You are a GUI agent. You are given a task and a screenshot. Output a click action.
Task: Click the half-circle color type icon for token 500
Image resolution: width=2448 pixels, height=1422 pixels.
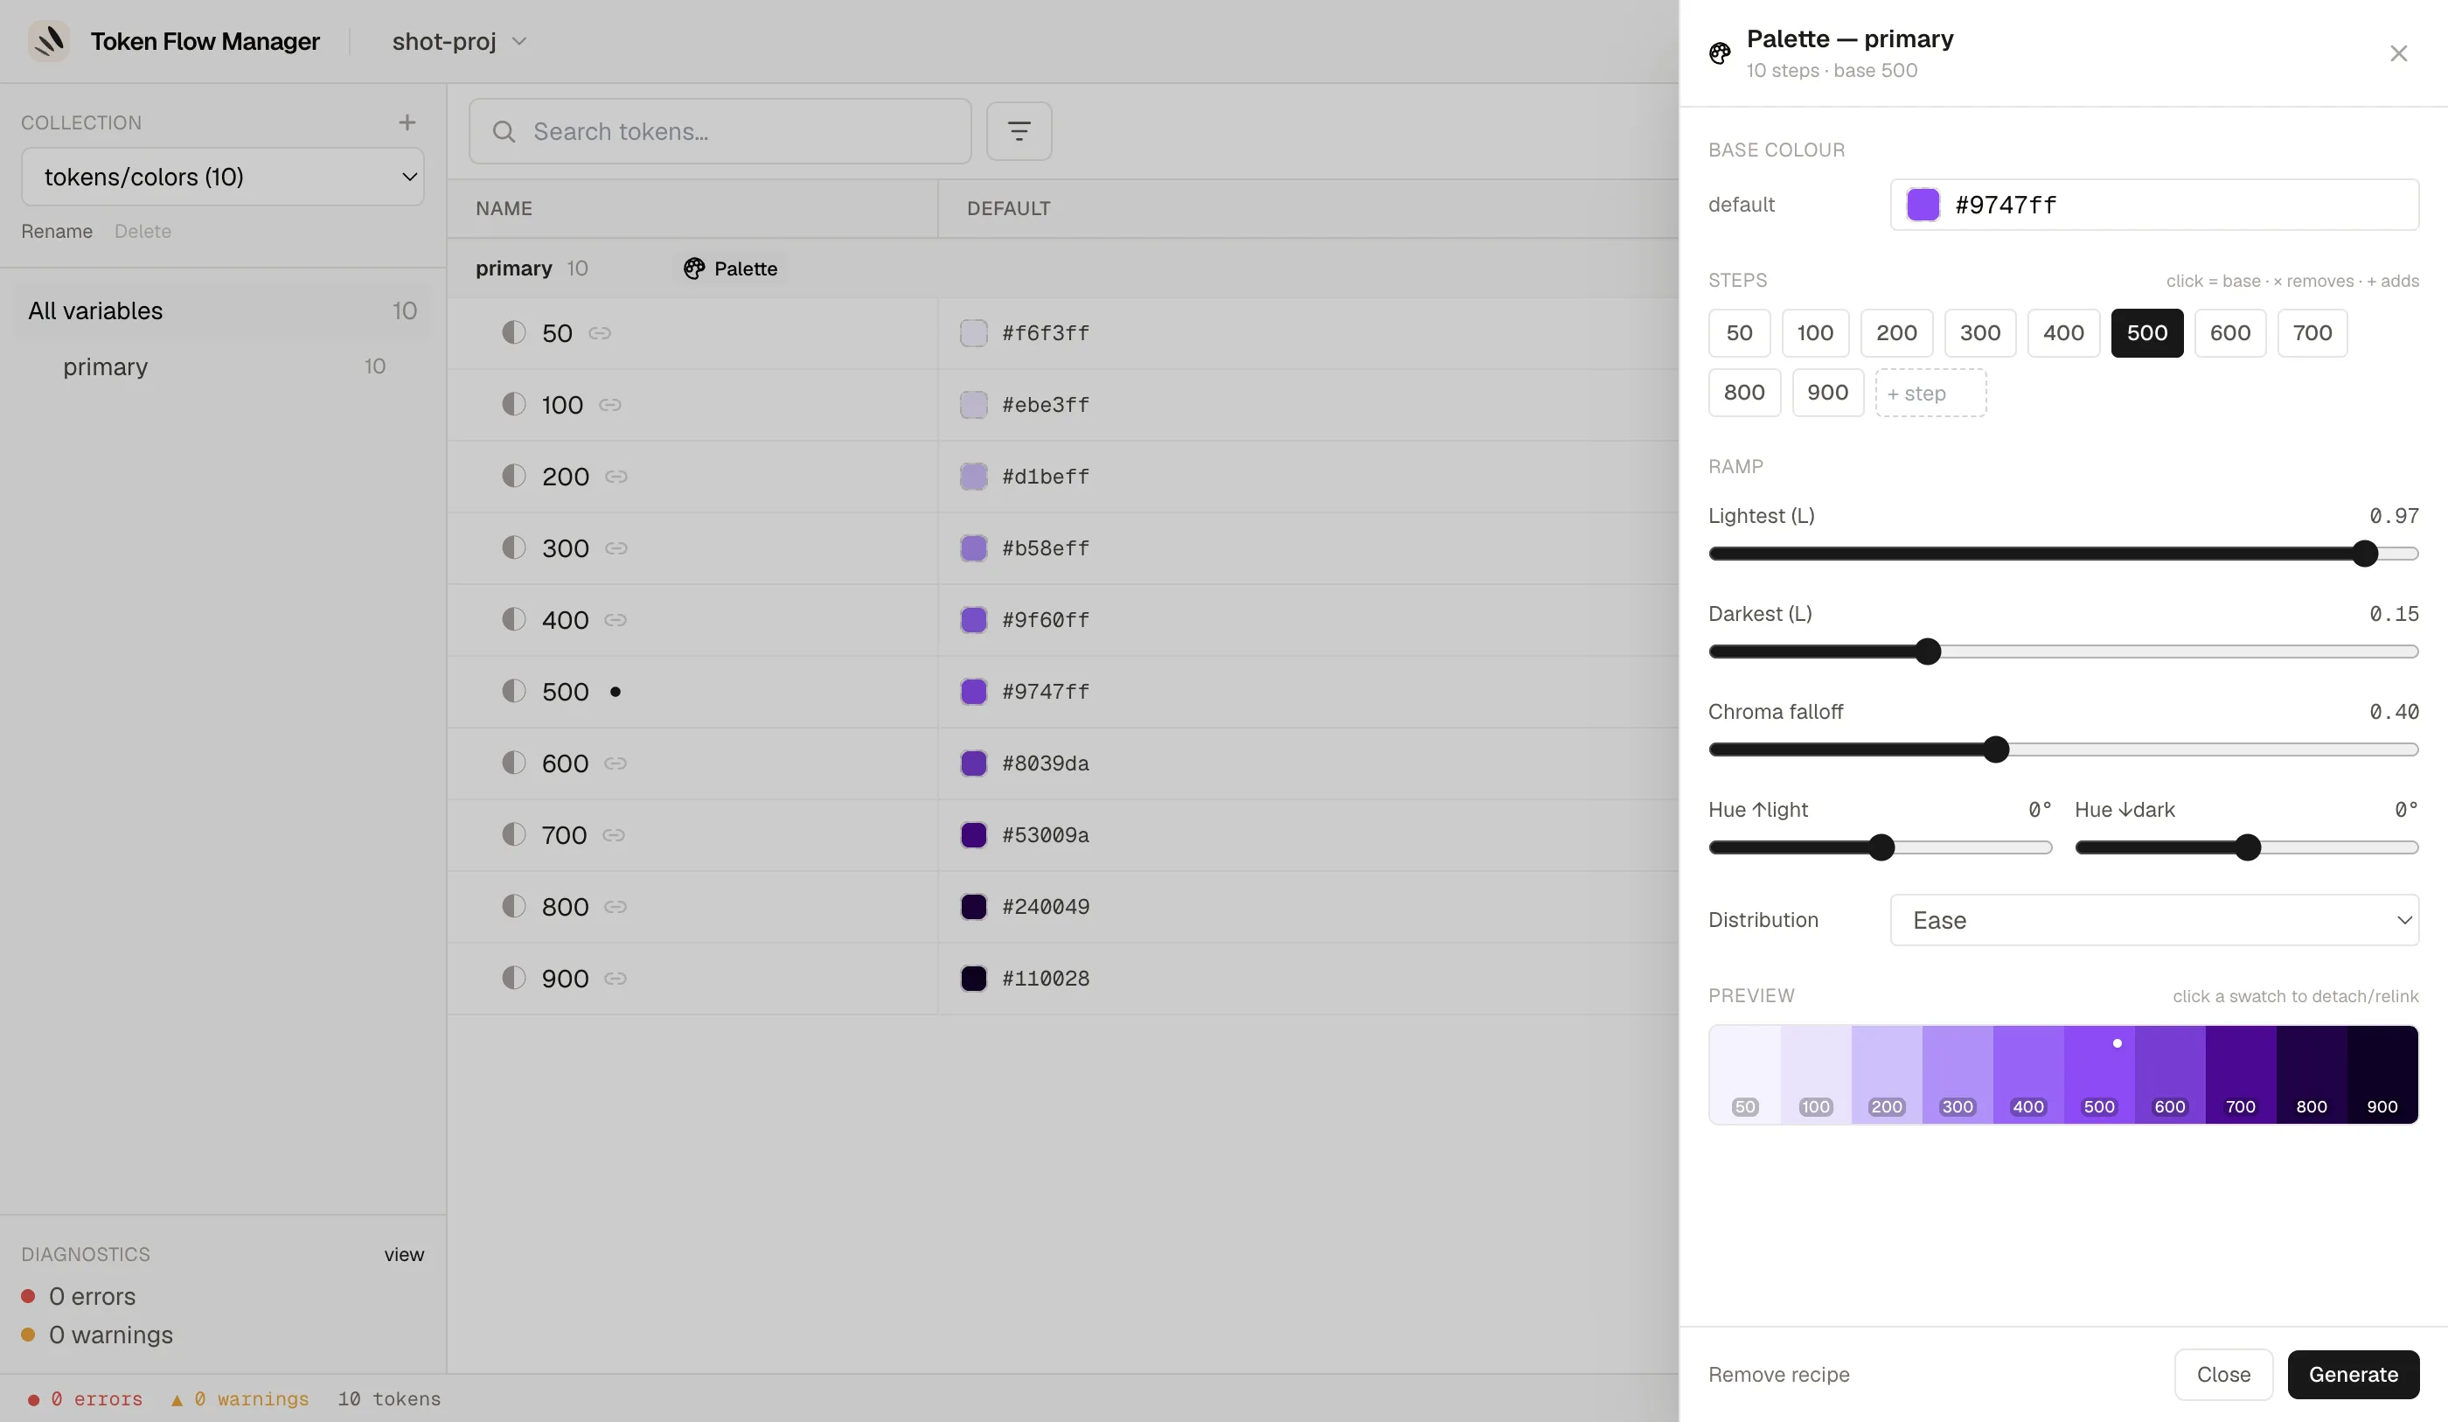pyautogui.click(x=514, y=691)
